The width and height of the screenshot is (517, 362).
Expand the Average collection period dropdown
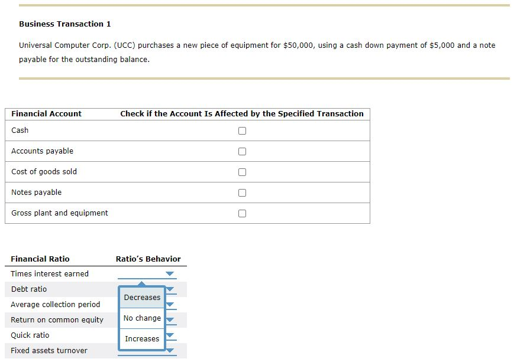pyautogui.click(x=169, y=304)
